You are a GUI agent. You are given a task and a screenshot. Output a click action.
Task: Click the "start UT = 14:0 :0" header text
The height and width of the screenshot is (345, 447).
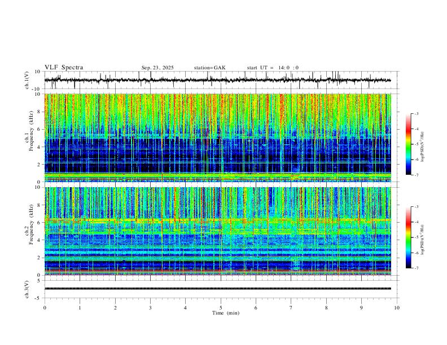pos(273,68)
